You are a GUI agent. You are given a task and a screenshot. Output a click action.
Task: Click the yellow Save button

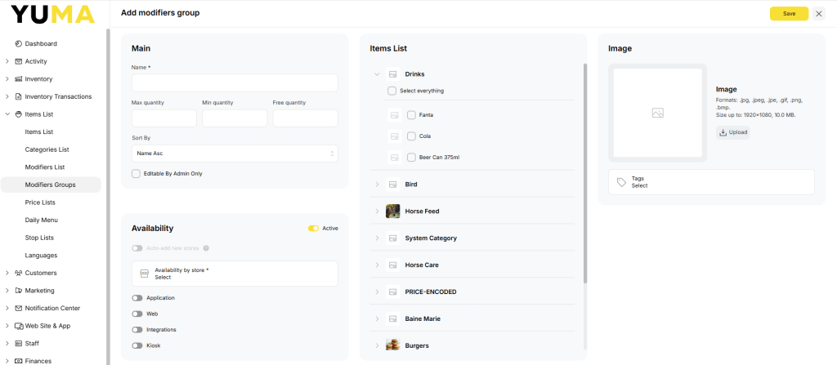tap(789, 14)
